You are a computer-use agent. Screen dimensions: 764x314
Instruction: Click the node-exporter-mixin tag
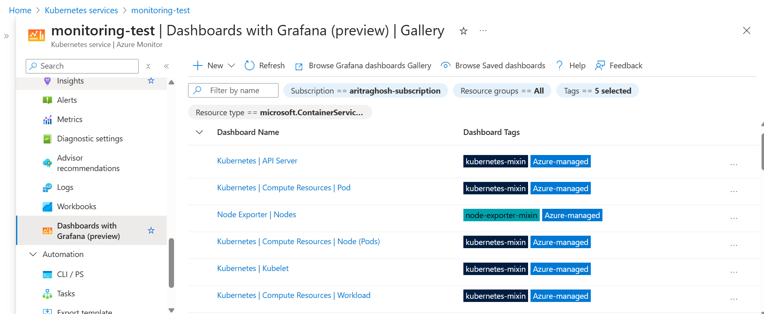tap(501, 215)
